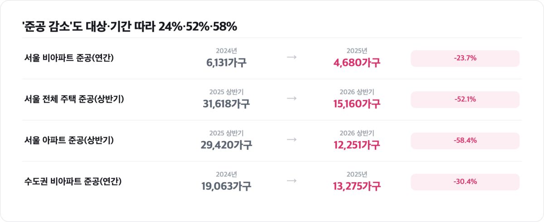The width and height of the screenshot is (544, 222).
Task: Select the 12,251가구 apartment value
Action: (357, 145)
